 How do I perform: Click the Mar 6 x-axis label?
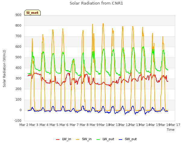pyautogui.click(x=64, y=125)
